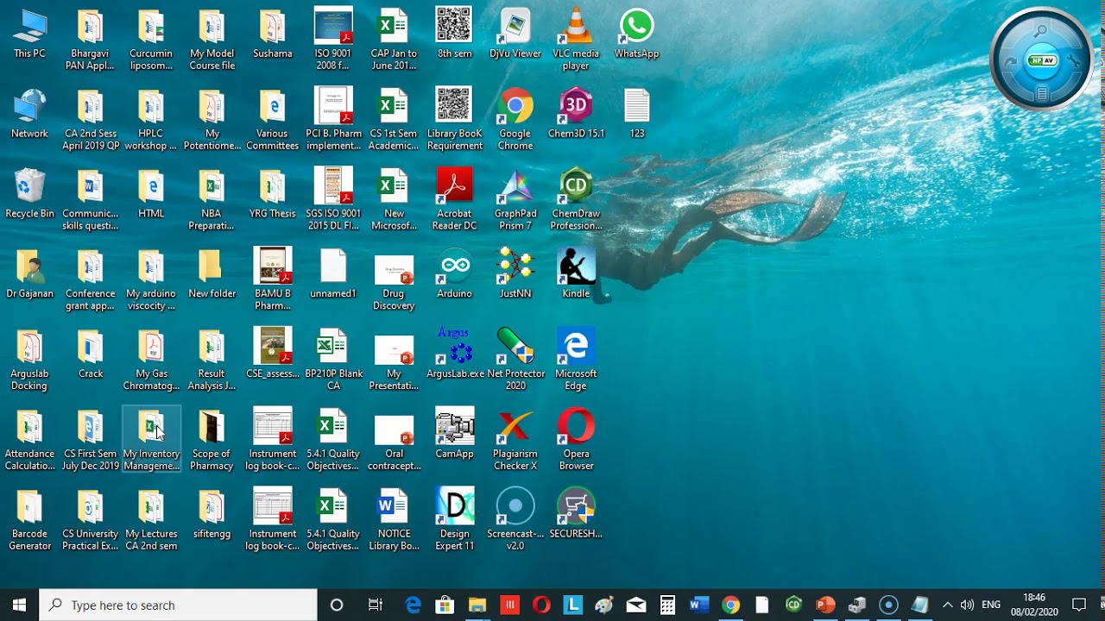1105x621 pixels.
Task: Open the notification Action Center
Action: tap(1079, 605)
